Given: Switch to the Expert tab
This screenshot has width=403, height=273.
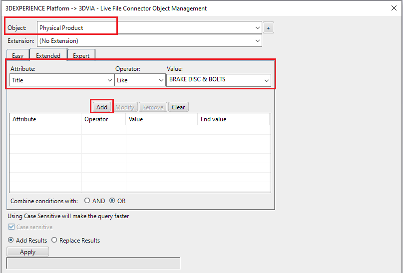Looking at the screenshot, I should pos(81,55).
